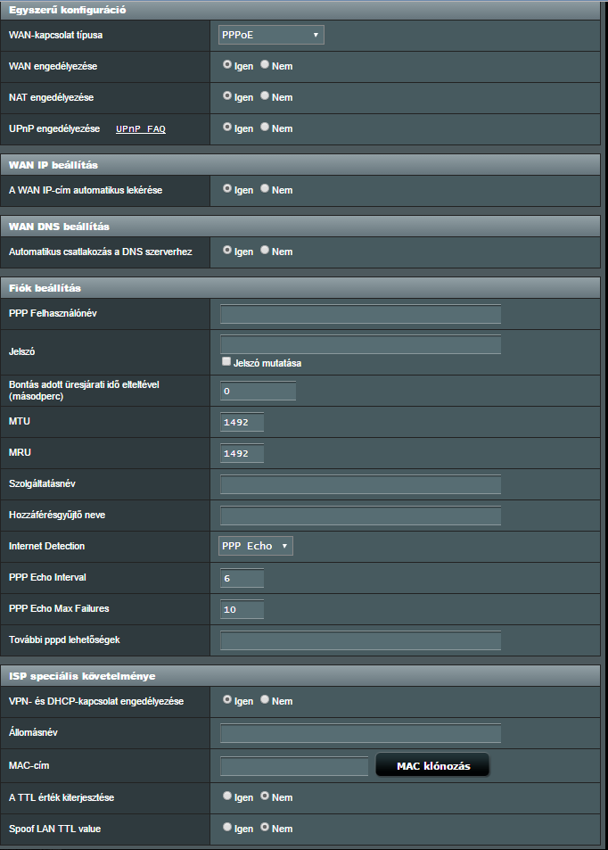608x850 pixels.
Task: Disable automatic DNS server connection
Action: (265, 251)
